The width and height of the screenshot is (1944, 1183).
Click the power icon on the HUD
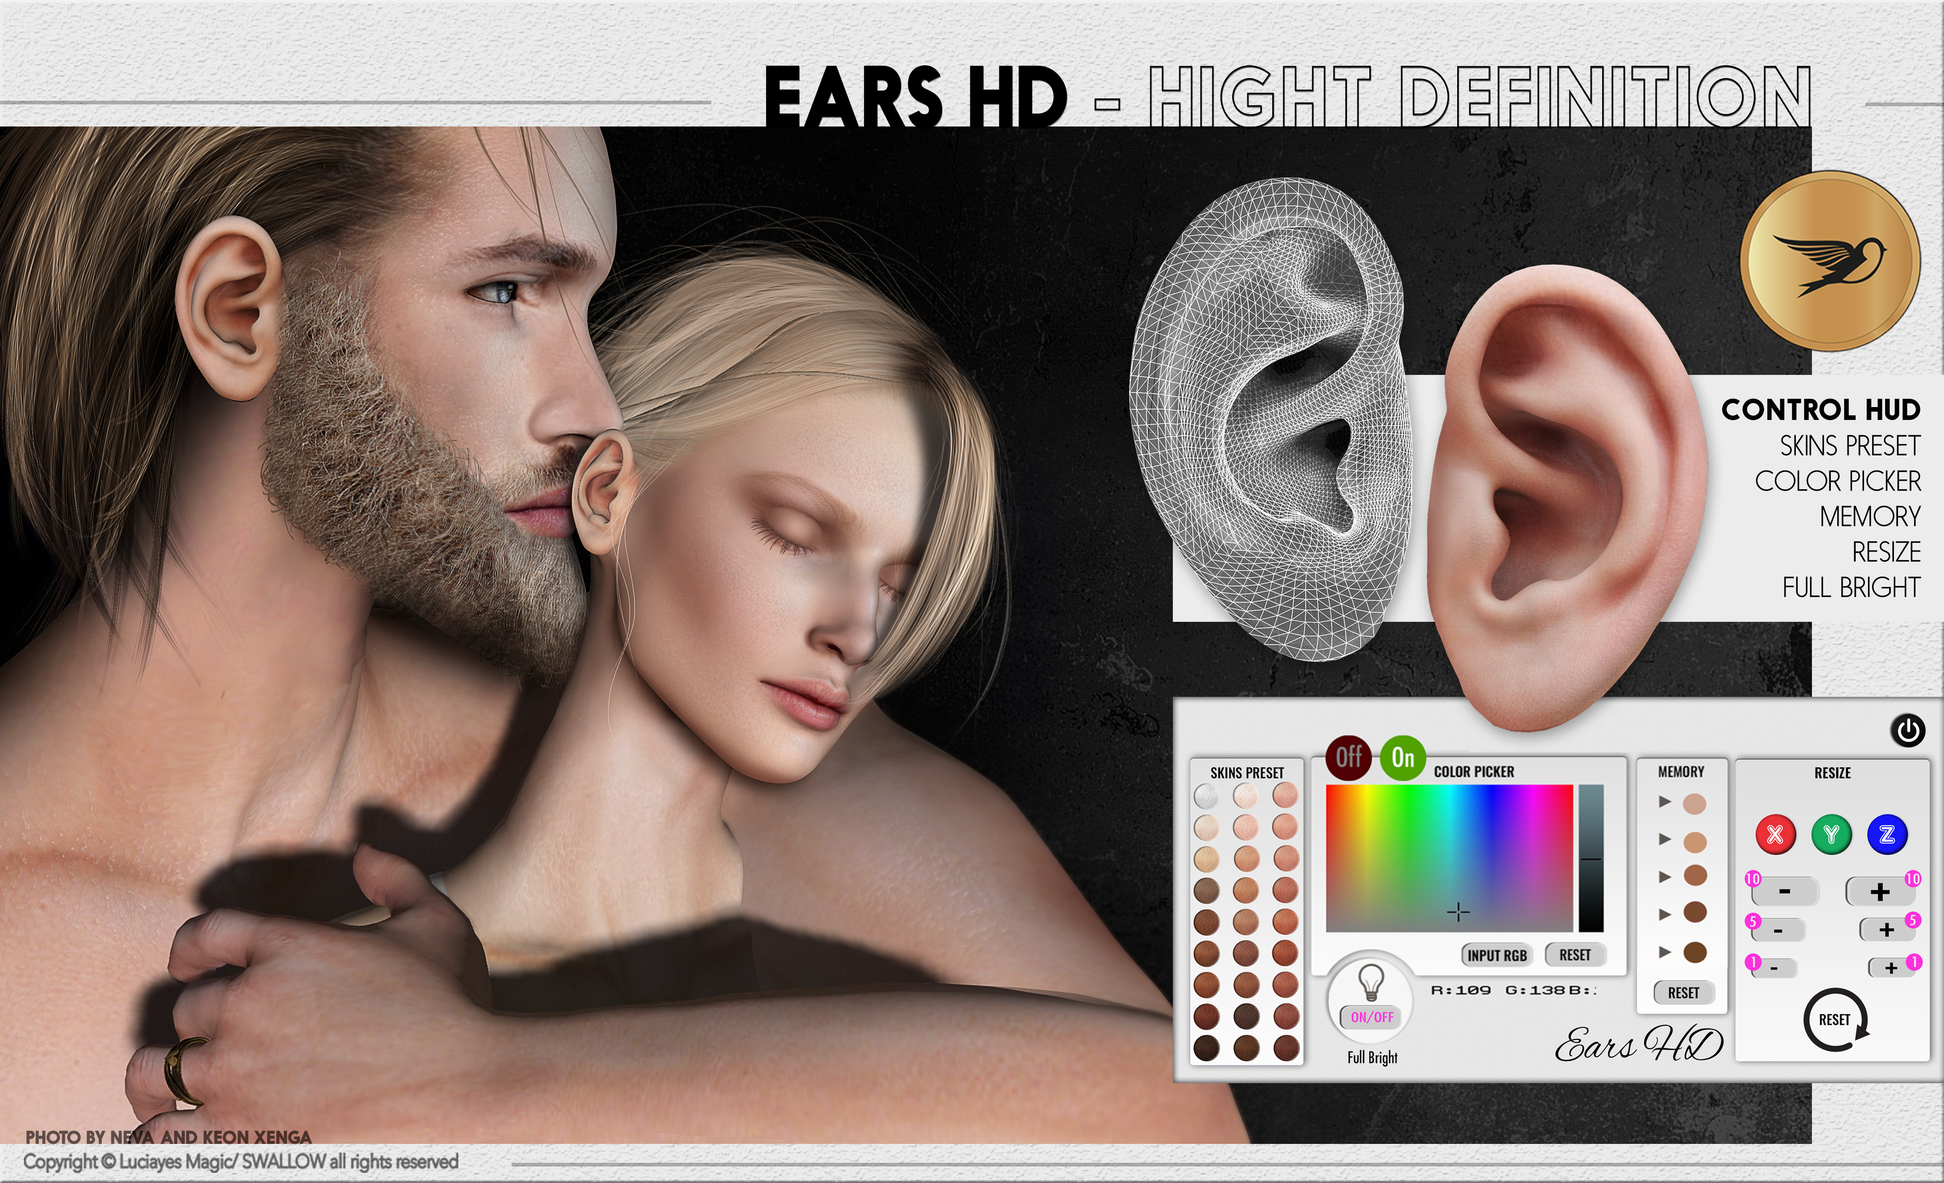[x=1908, y=730]
